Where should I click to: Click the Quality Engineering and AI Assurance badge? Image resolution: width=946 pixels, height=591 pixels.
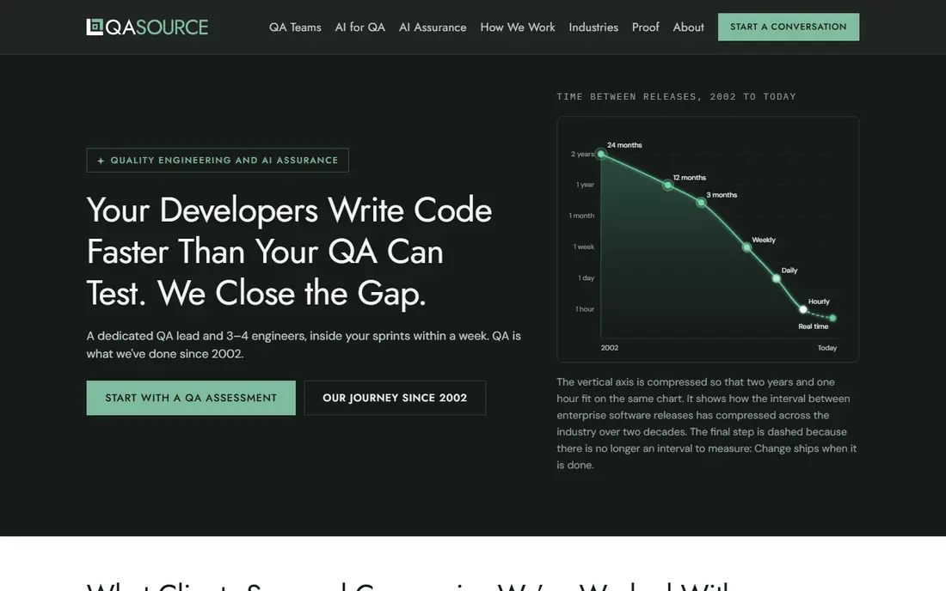pos(218,161)
